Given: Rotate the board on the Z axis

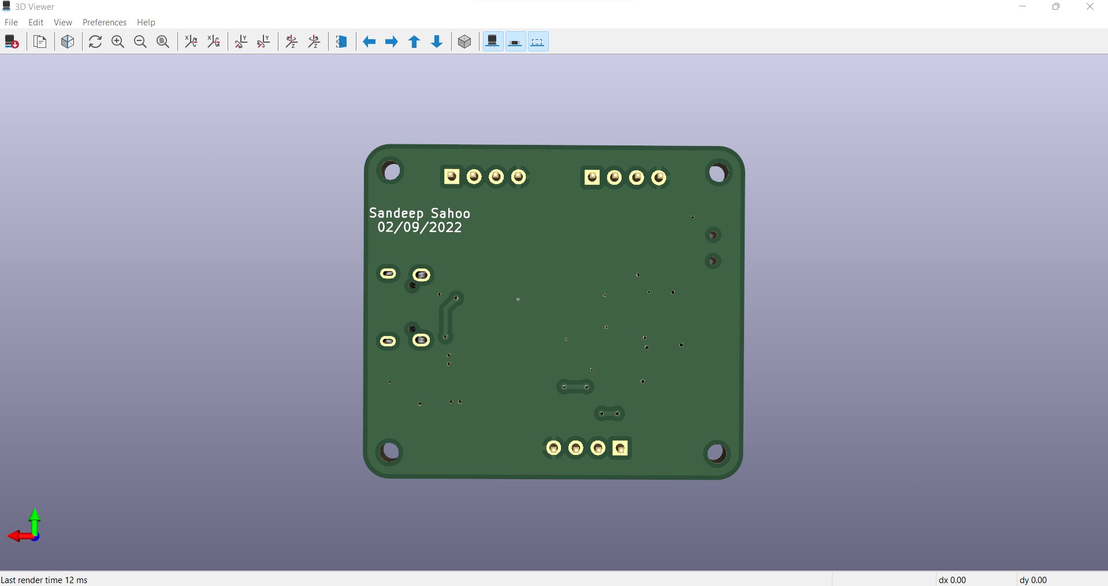Looking at the screenshot, I should tap(291, 42).
